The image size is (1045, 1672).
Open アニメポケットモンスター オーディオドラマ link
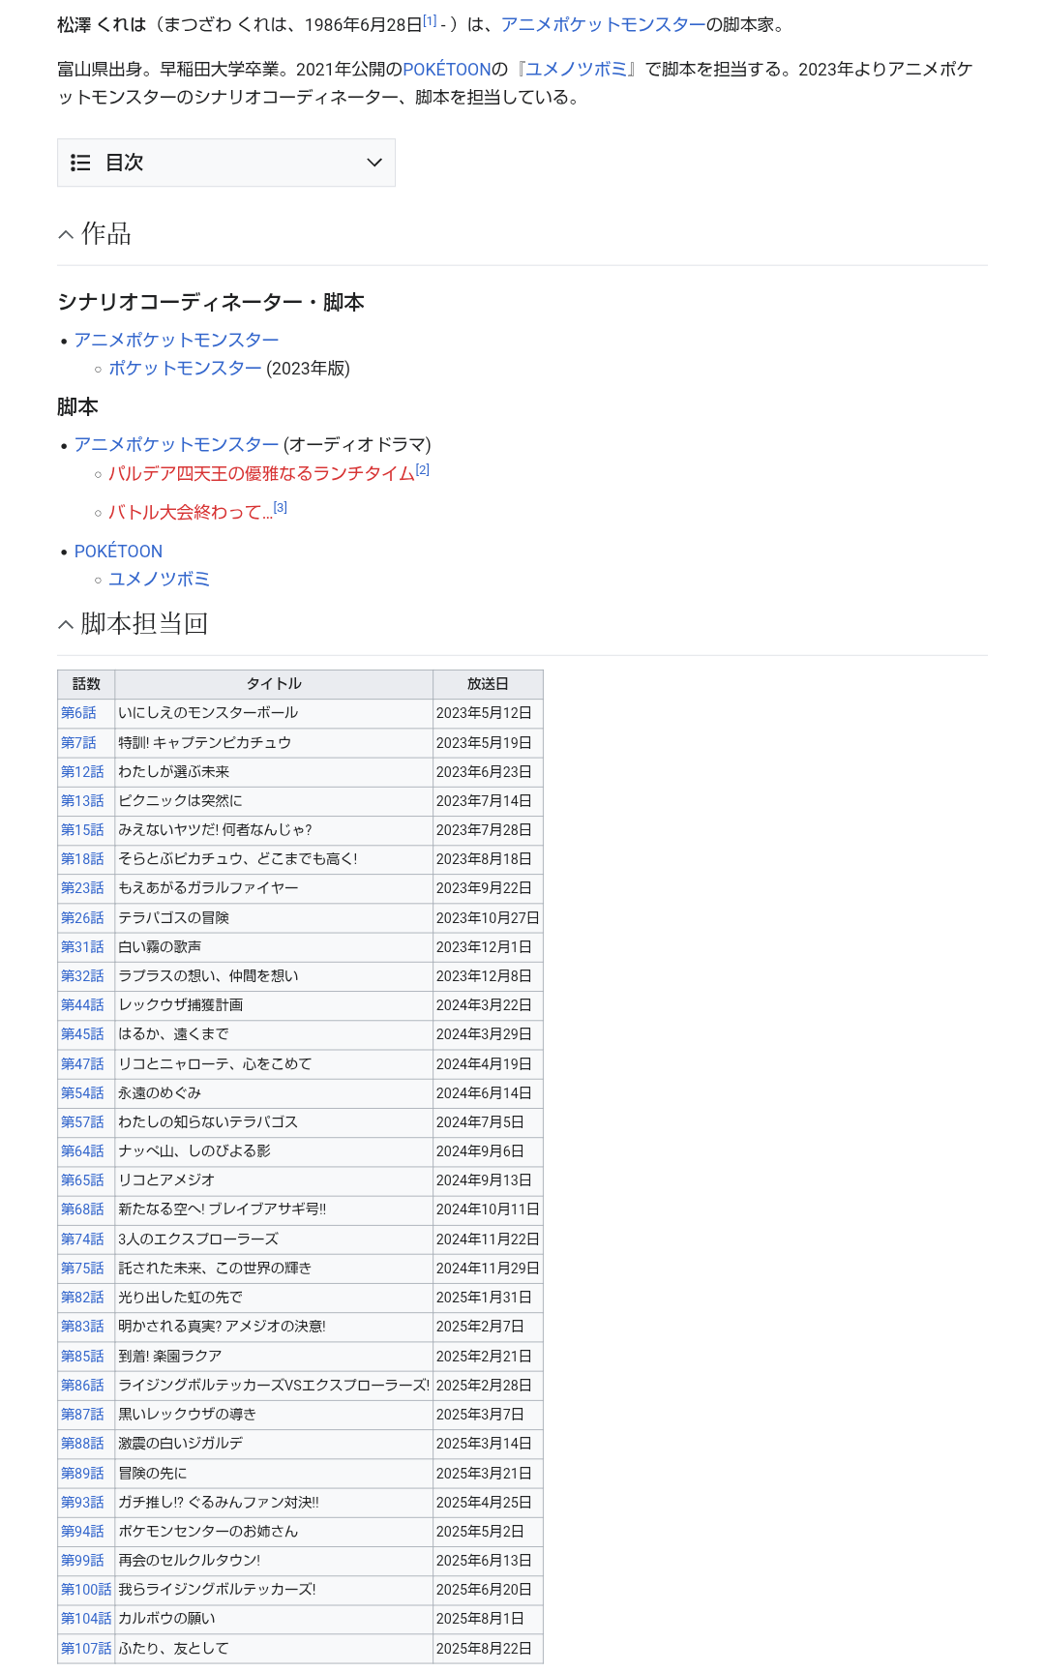coord(176,445)
